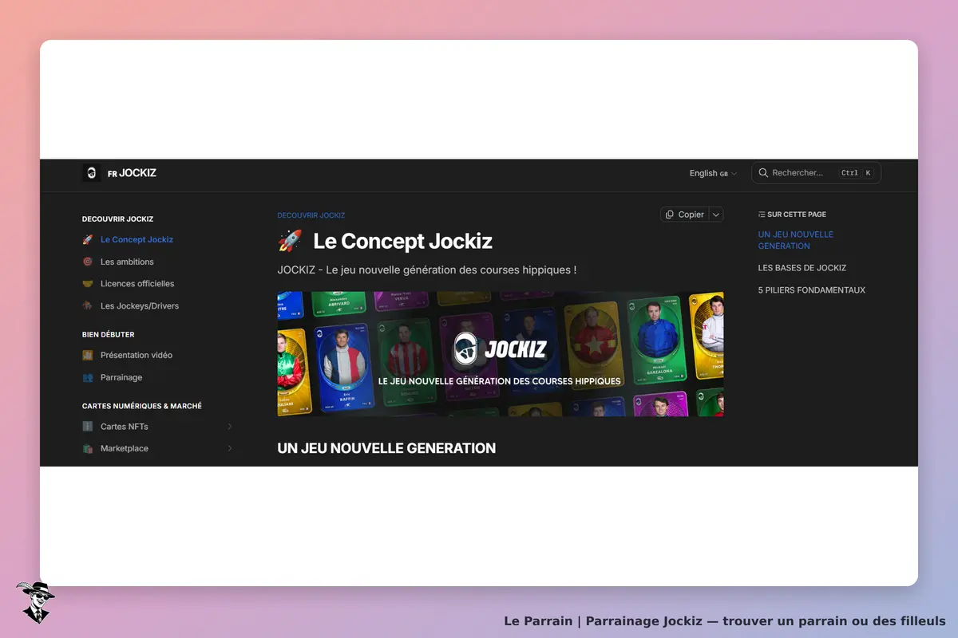Expand the dropdown arrow beside Copier
958x638 pixels.
pos(716,215)
